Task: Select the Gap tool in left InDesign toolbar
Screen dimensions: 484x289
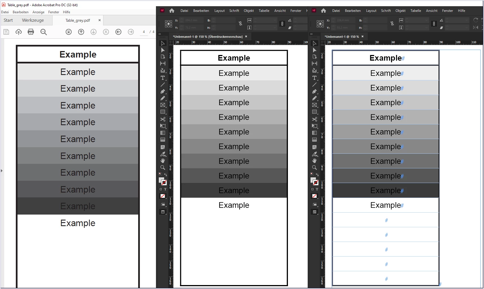Action: 163,63
